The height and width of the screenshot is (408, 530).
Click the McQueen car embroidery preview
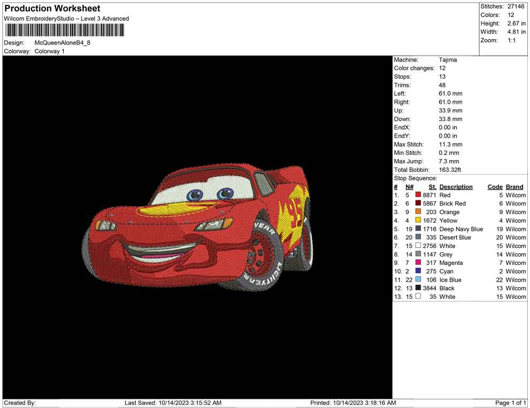(198, 228)
